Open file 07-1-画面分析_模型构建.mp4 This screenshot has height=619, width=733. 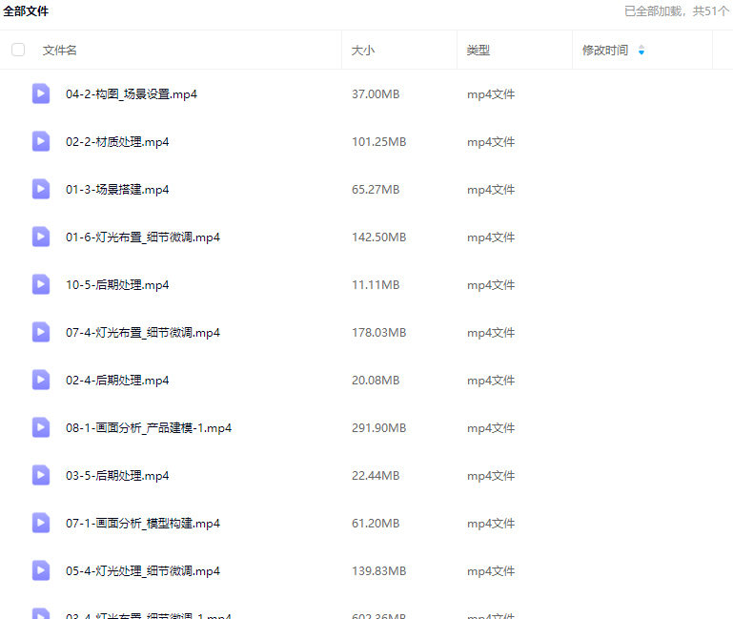click(x=143, y=524)
